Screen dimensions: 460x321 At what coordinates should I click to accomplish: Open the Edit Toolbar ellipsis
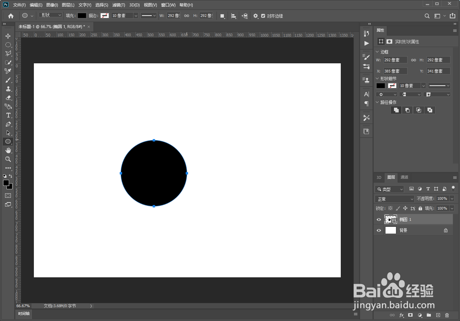coord(8,168)
